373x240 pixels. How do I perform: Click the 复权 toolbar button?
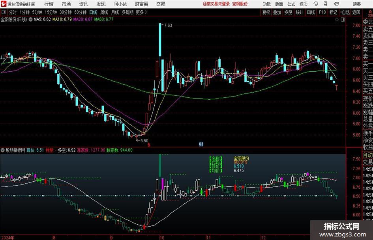266,12
